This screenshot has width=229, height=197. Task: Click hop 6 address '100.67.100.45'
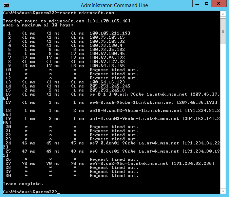click(107, 54)
